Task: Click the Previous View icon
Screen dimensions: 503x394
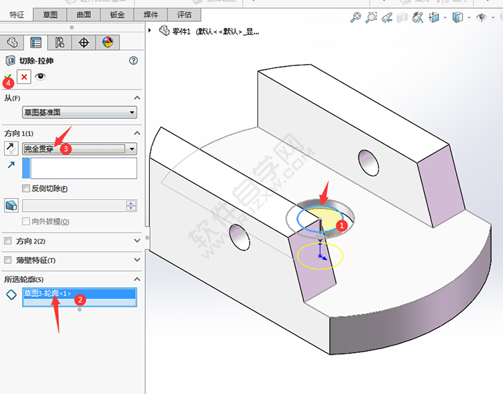Action: coord(387,17)
